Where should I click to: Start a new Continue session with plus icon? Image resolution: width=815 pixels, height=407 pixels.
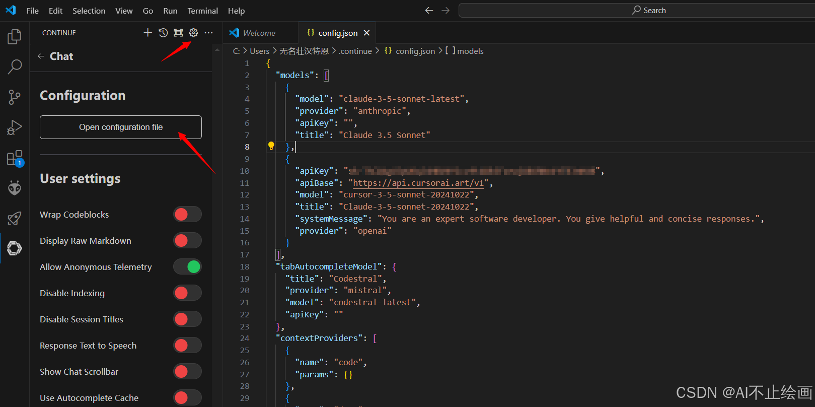(147, 33)
